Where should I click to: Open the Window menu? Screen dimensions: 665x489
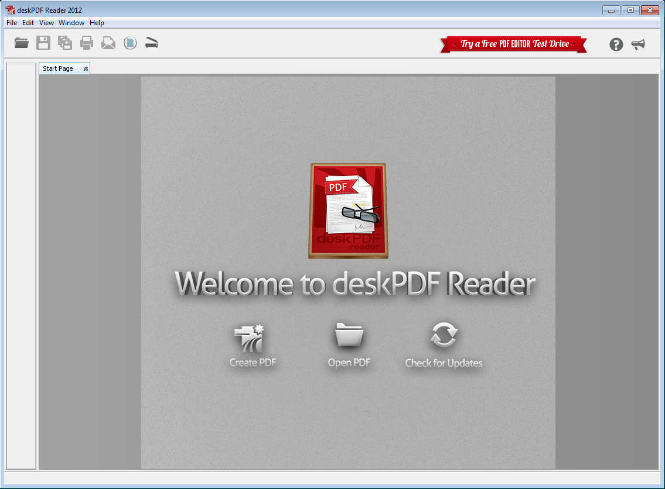(x=71, y=23)
